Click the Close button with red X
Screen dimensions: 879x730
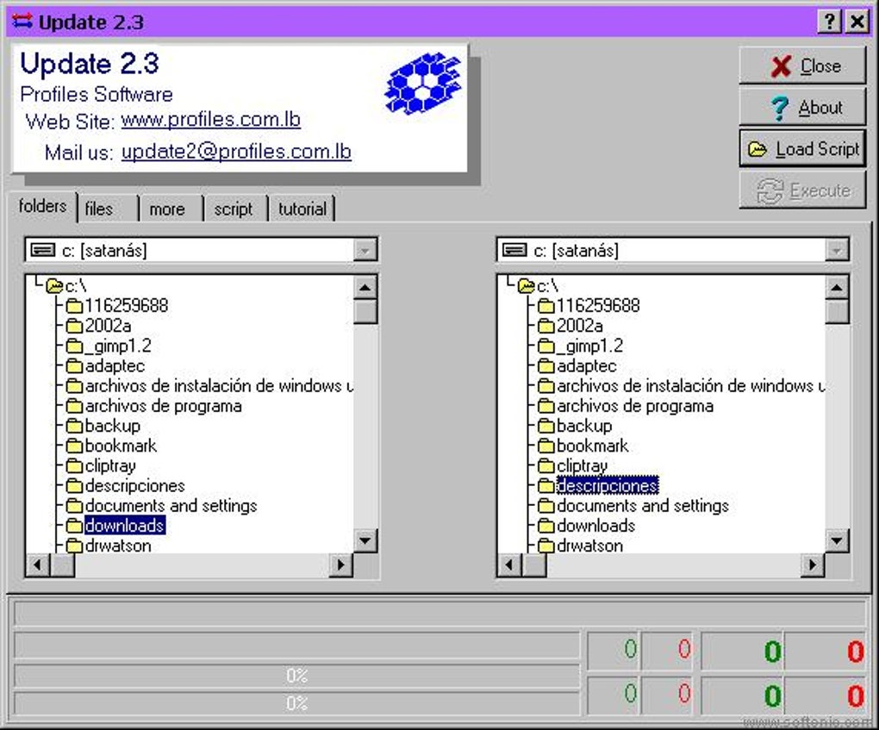pos(803,66)
